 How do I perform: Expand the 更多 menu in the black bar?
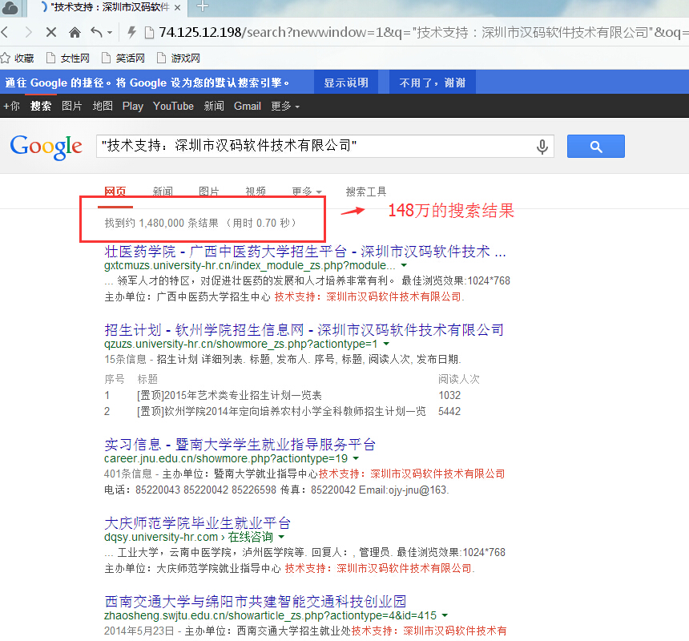[285, 106]
